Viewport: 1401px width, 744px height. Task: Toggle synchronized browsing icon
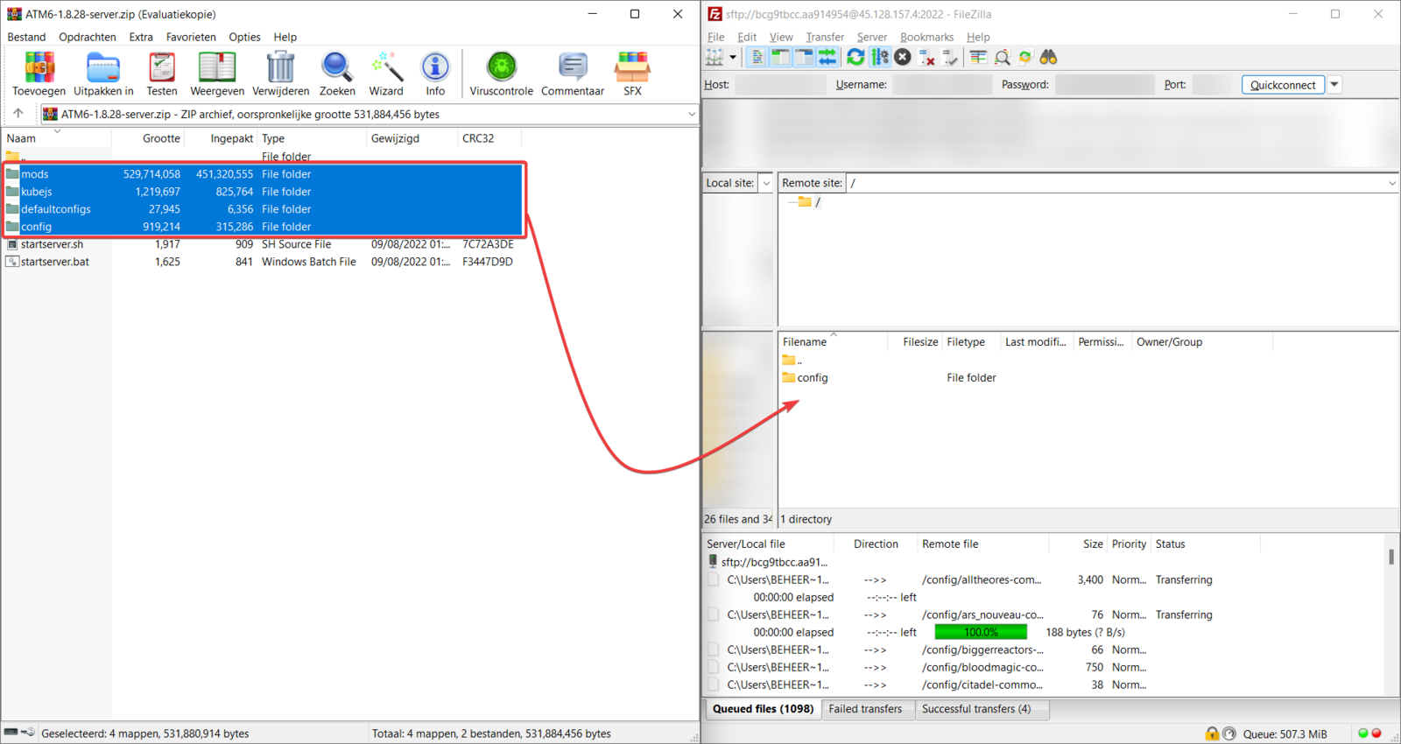point(1025,58)
